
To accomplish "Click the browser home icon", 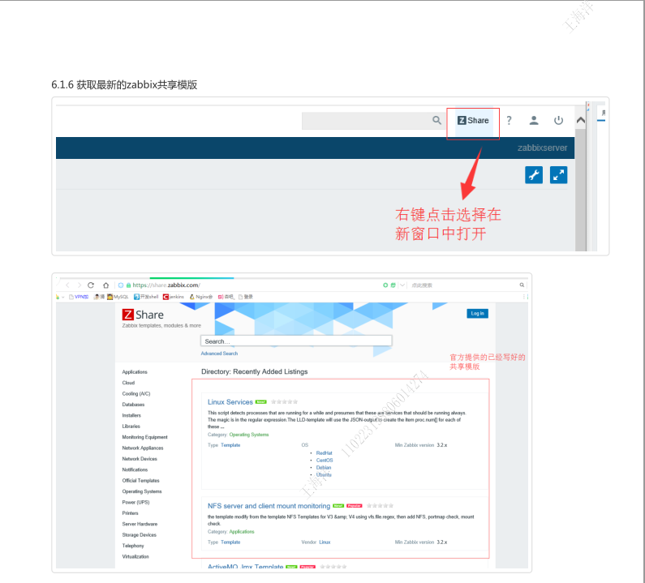I will [x=105, y=285].
